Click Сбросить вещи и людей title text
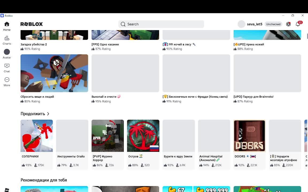The height and width of the screenshot is (192, 308). 37,97
